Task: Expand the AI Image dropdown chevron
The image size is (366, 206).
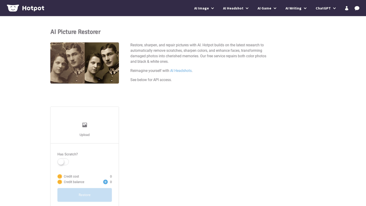Action: click(x=212, y=8)
